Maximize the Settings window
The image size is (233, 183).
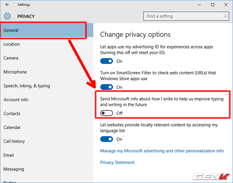[x=212, y=5]
